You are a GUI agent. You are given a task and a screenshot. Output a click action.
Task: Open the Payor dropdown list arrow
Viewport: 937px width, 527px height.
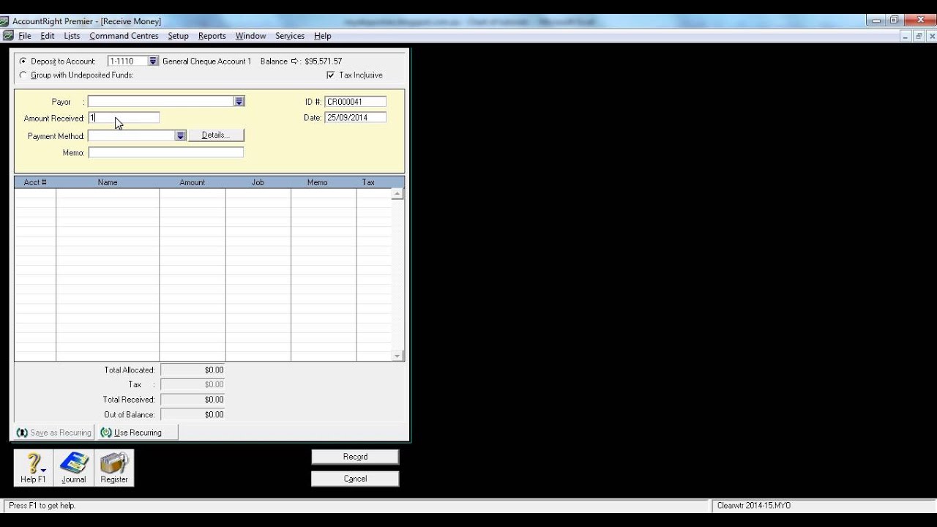[x=239, y=102]
